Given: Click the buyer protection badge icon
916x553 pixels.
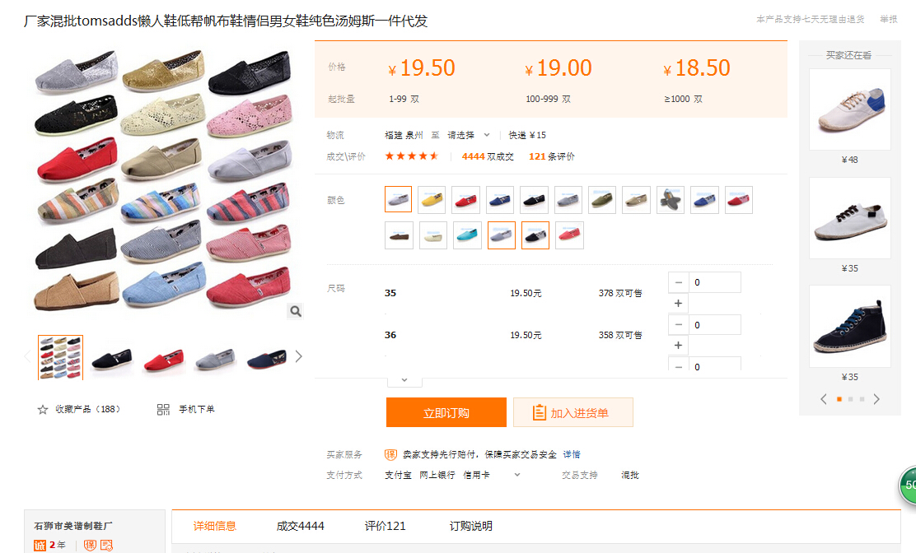Looking at the screenshot, I should point(391,454).
